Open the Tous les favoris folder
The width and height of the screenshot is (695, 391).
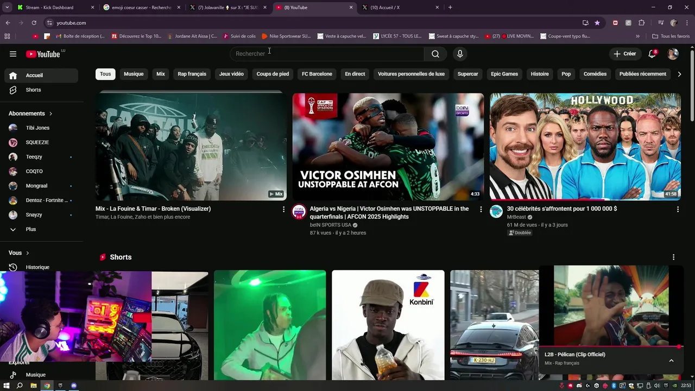(x=670, y=36)
